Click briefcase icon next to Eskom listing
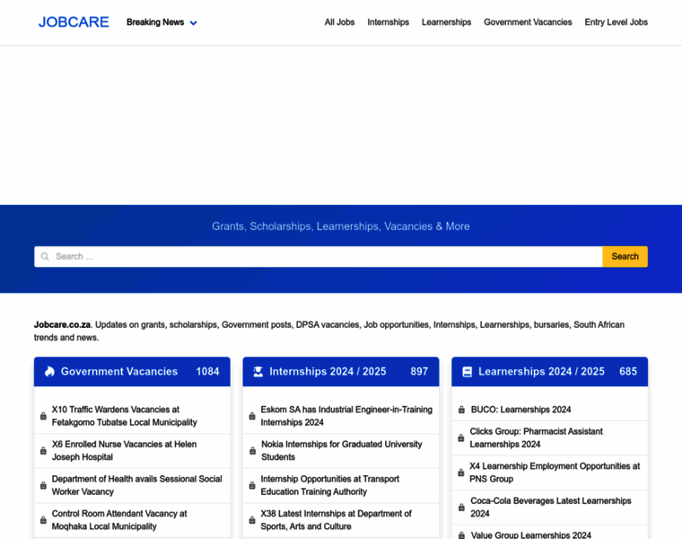The width and height of the screenshot is (682, 539). pyautogui.click(x=252, y=416)
